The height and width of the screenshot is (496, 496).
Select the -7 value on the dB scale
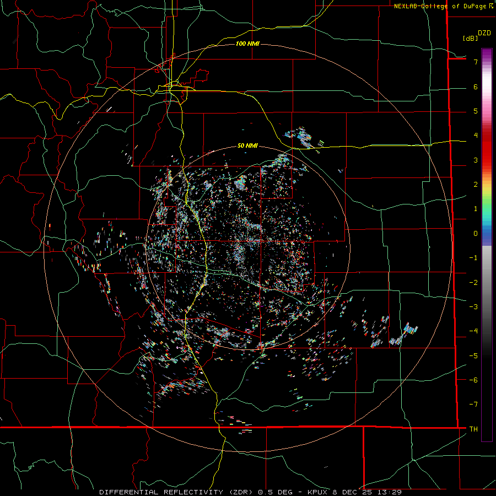[473, 405]
